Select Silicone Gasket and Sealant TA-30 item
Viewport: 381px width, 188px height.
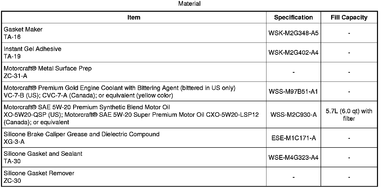click(43, 157)
